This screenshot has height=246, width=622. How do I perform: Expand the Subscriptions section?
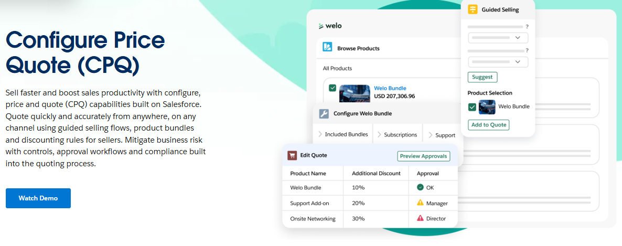398,134
